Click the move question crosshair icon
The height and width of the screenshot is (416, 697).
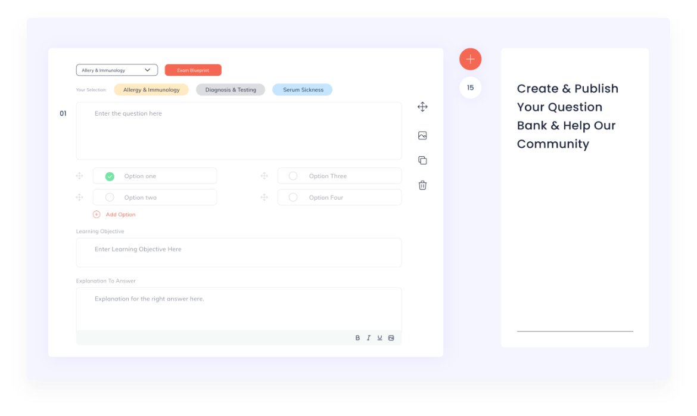click(x=422, y=107)
